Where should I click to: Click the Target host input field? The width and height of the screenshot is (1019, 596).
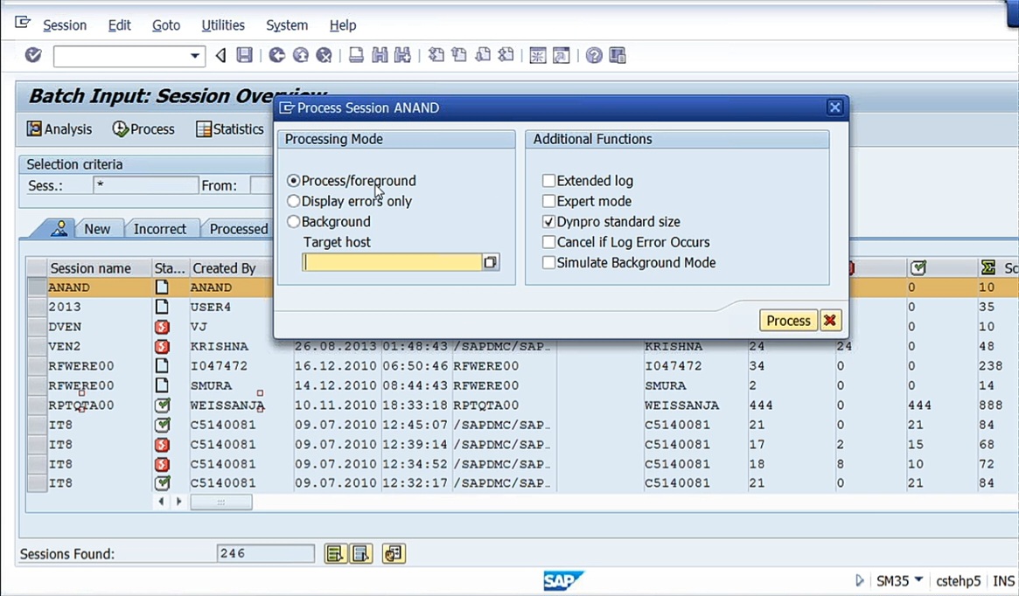(x=393, y=262)
